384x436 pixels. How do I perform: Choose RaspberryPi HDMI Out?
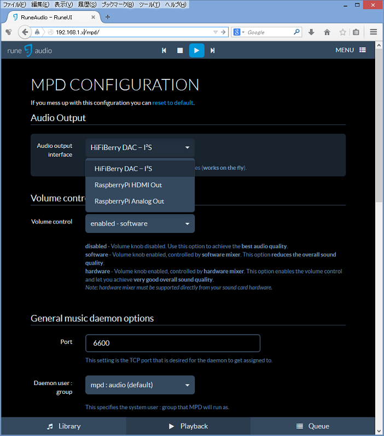(140, 185)
